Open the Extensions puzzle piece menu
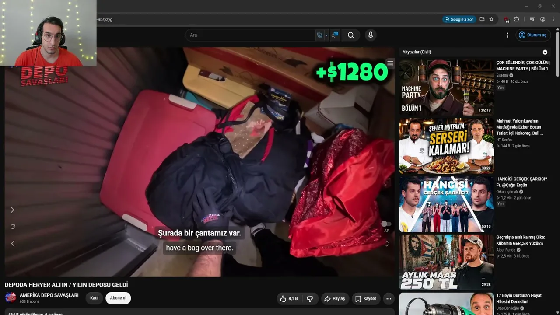The width and height of the screenshot is (560, 315). tap(517, 19)
